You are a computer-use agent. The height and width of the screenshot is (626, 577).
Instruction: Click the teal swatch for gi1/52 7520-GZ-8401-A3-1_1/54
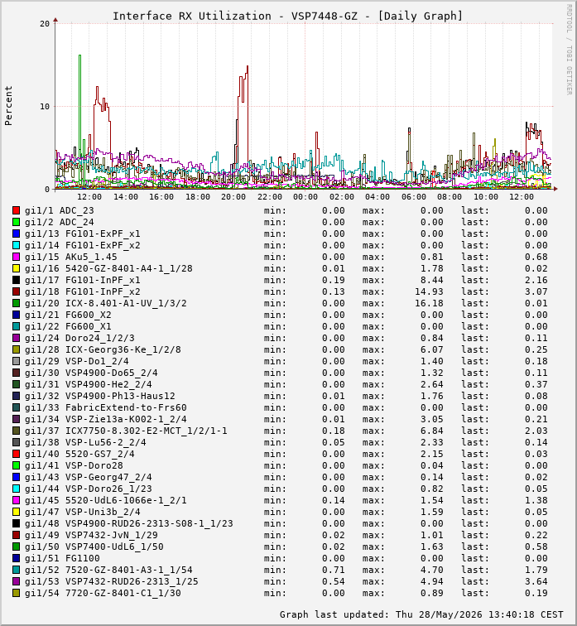tap(16, 570)
